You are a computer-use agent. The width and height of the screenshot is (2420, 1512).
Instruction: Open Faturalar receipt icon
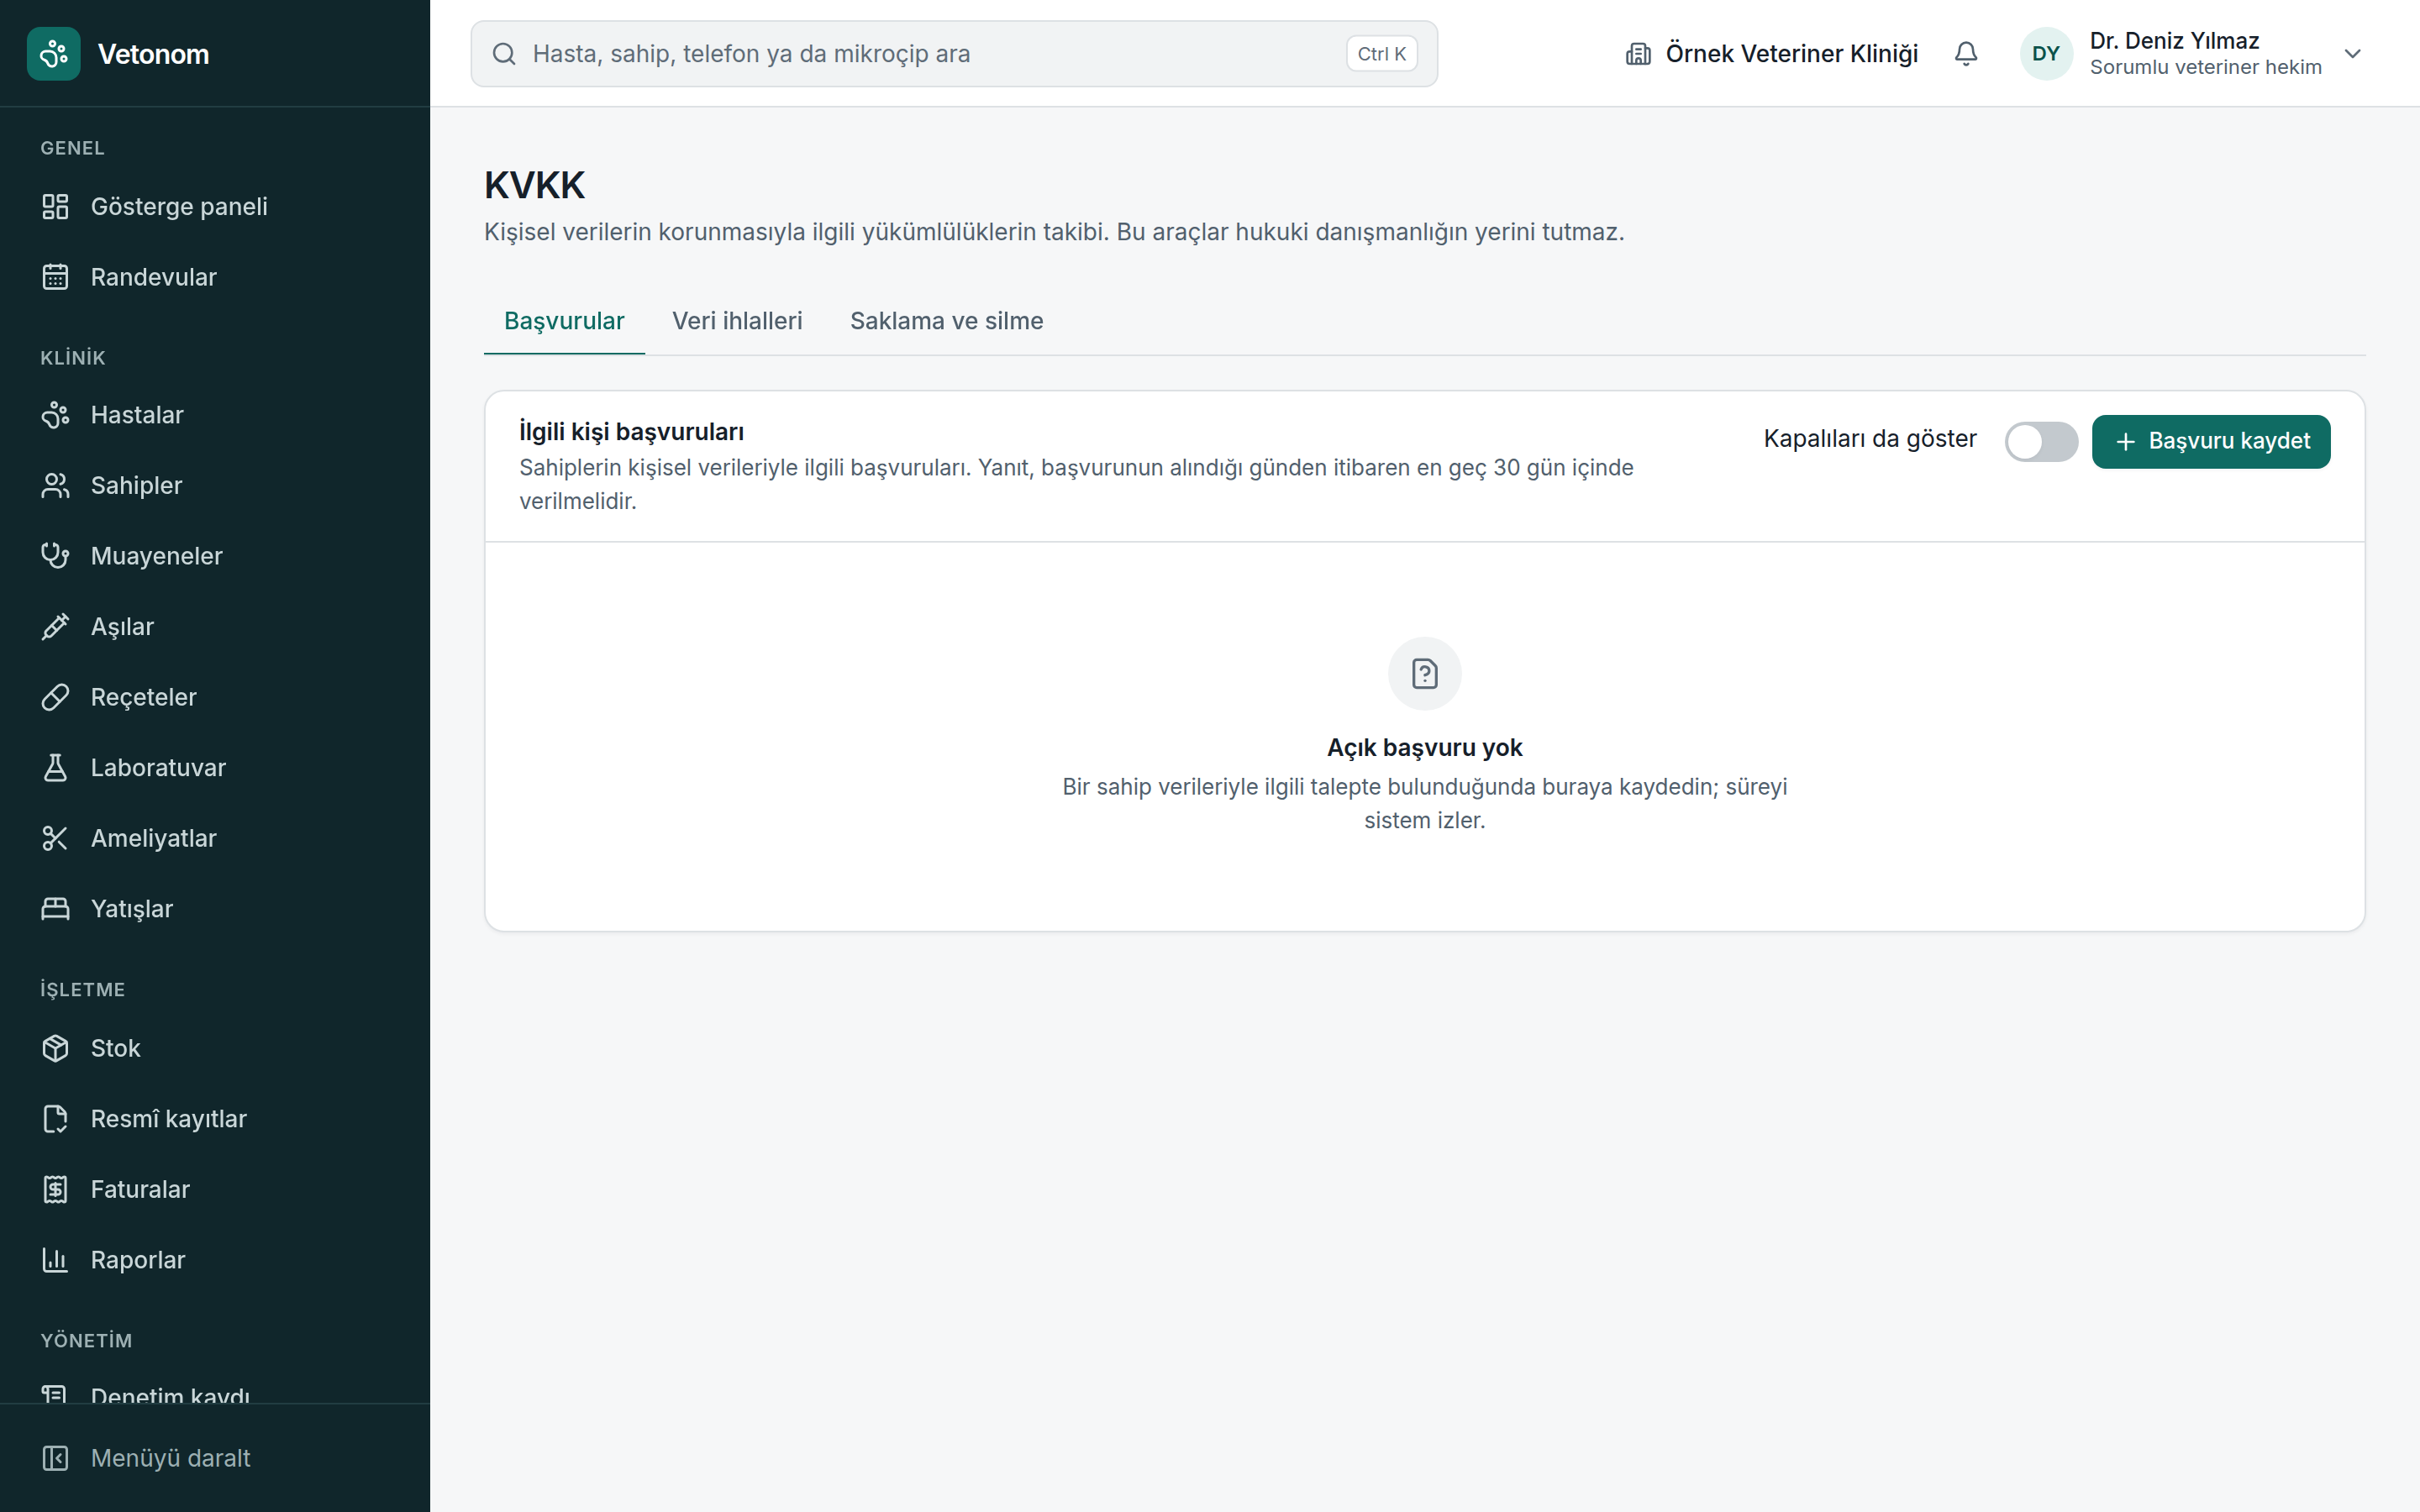[x=55, y=1189]
